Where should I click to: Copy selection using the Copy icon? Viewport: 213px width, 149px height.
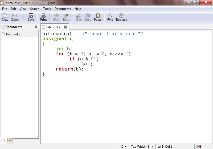click(x=88, y=17)
